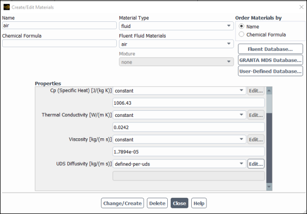
Task: Open the Material Type dropdown
Action: click(176, 26)
